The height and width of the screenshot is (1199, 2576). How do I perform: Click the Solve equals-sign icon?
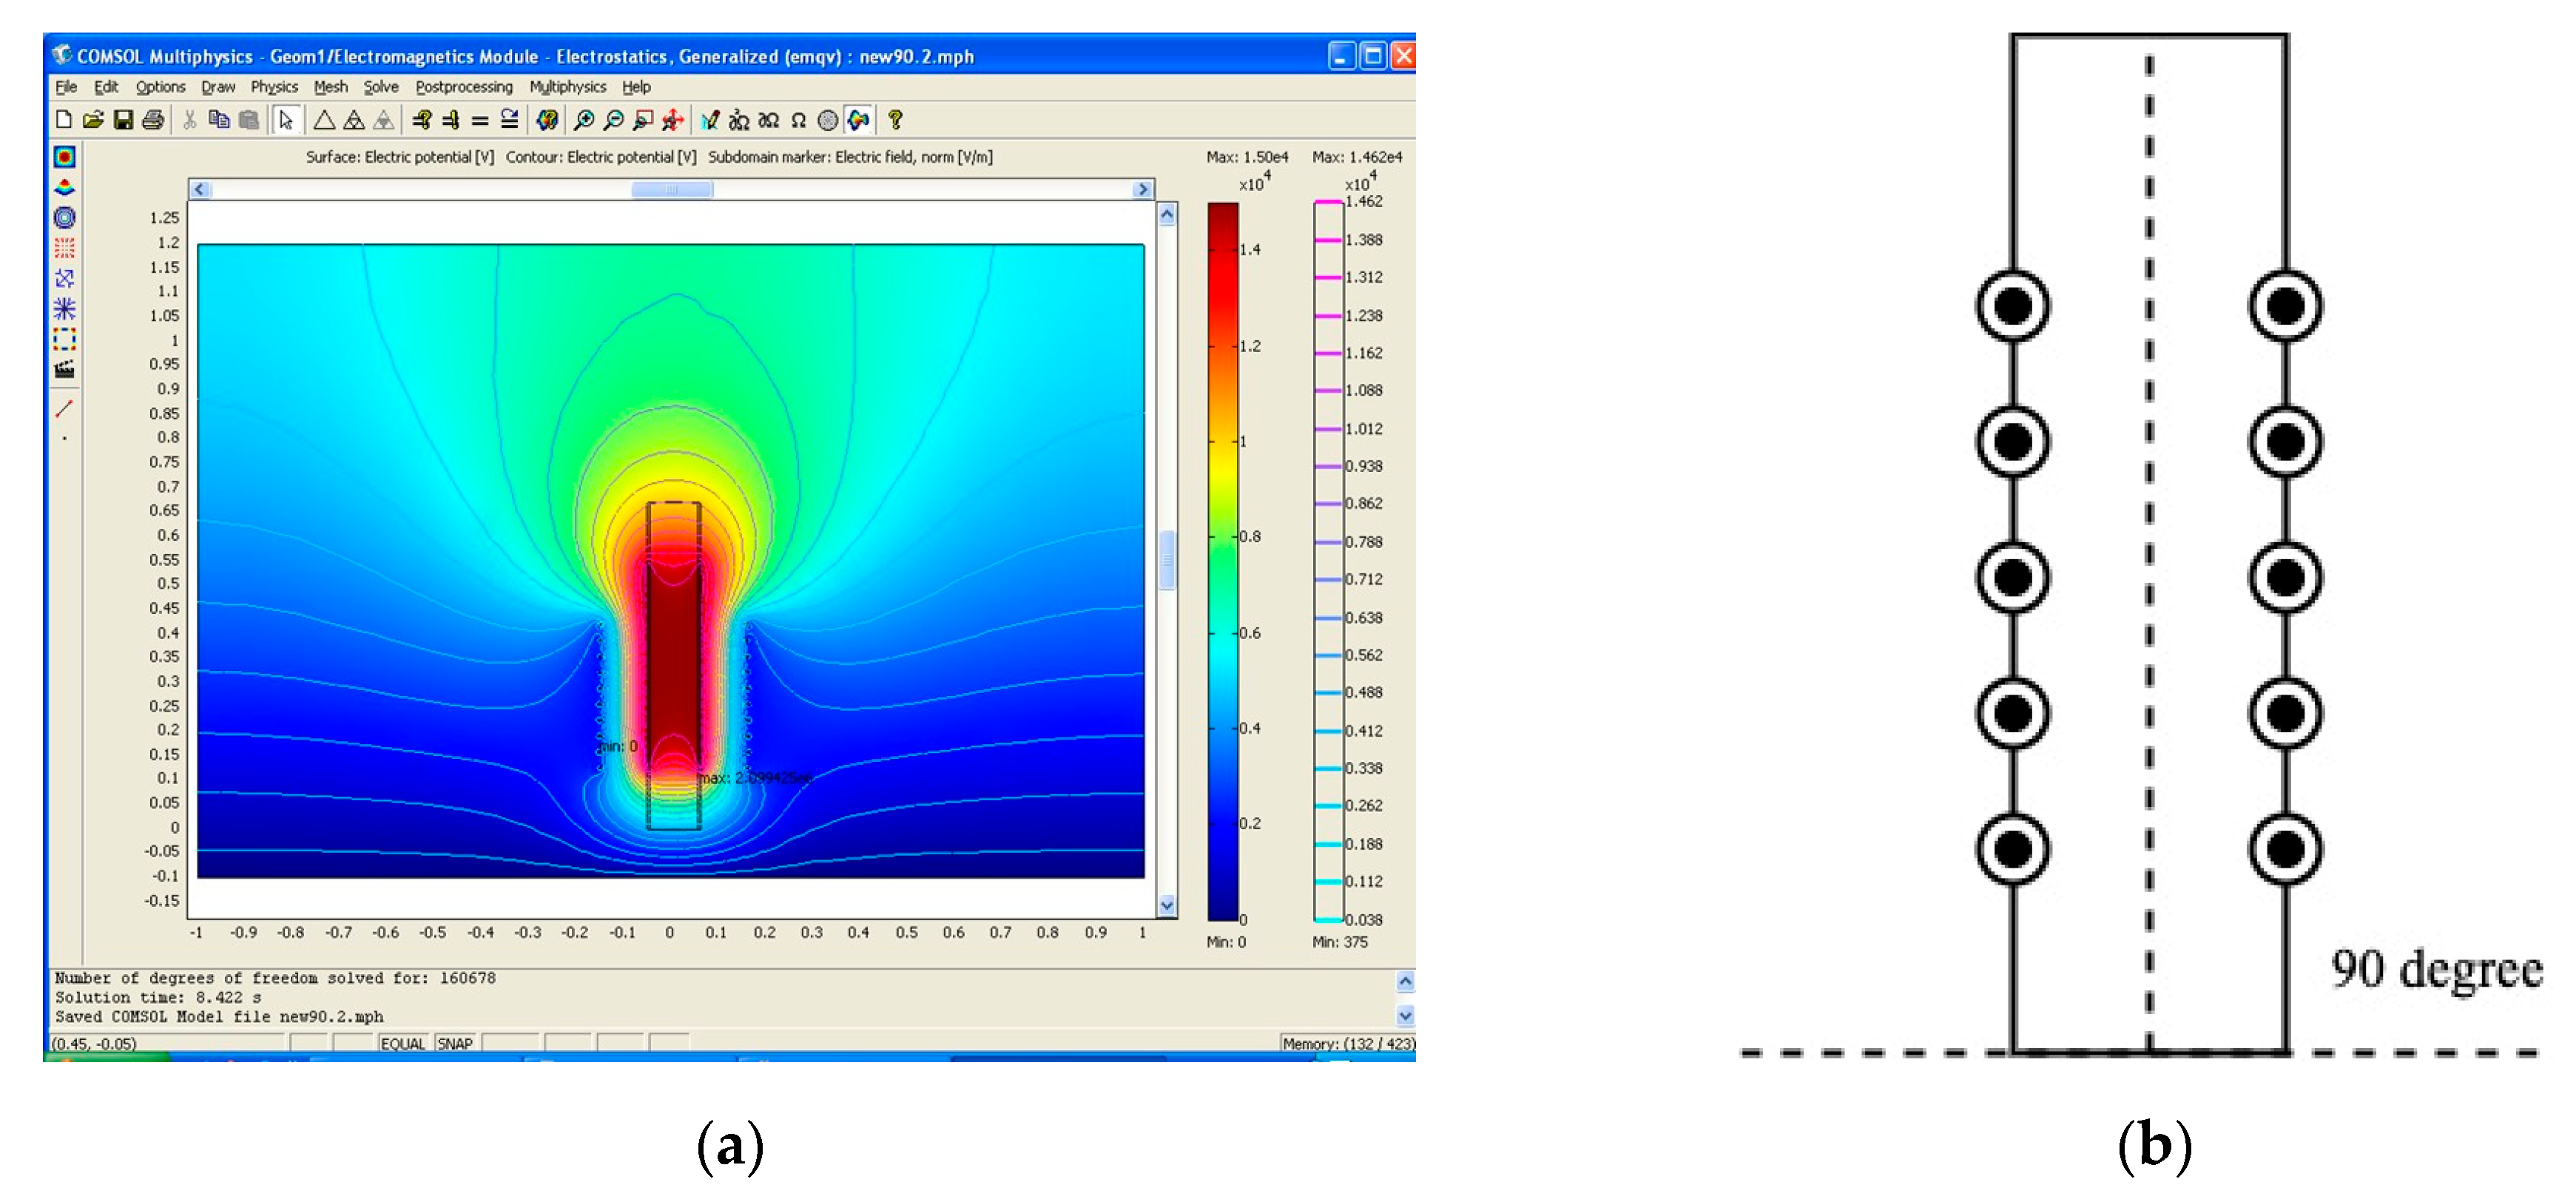point(480,121)
